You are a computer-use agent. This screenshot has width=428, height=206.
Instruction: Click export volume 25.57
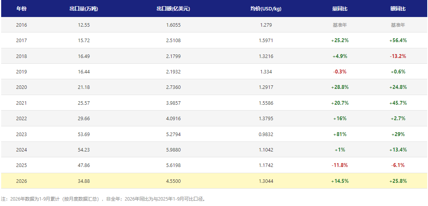click(84, 103)
